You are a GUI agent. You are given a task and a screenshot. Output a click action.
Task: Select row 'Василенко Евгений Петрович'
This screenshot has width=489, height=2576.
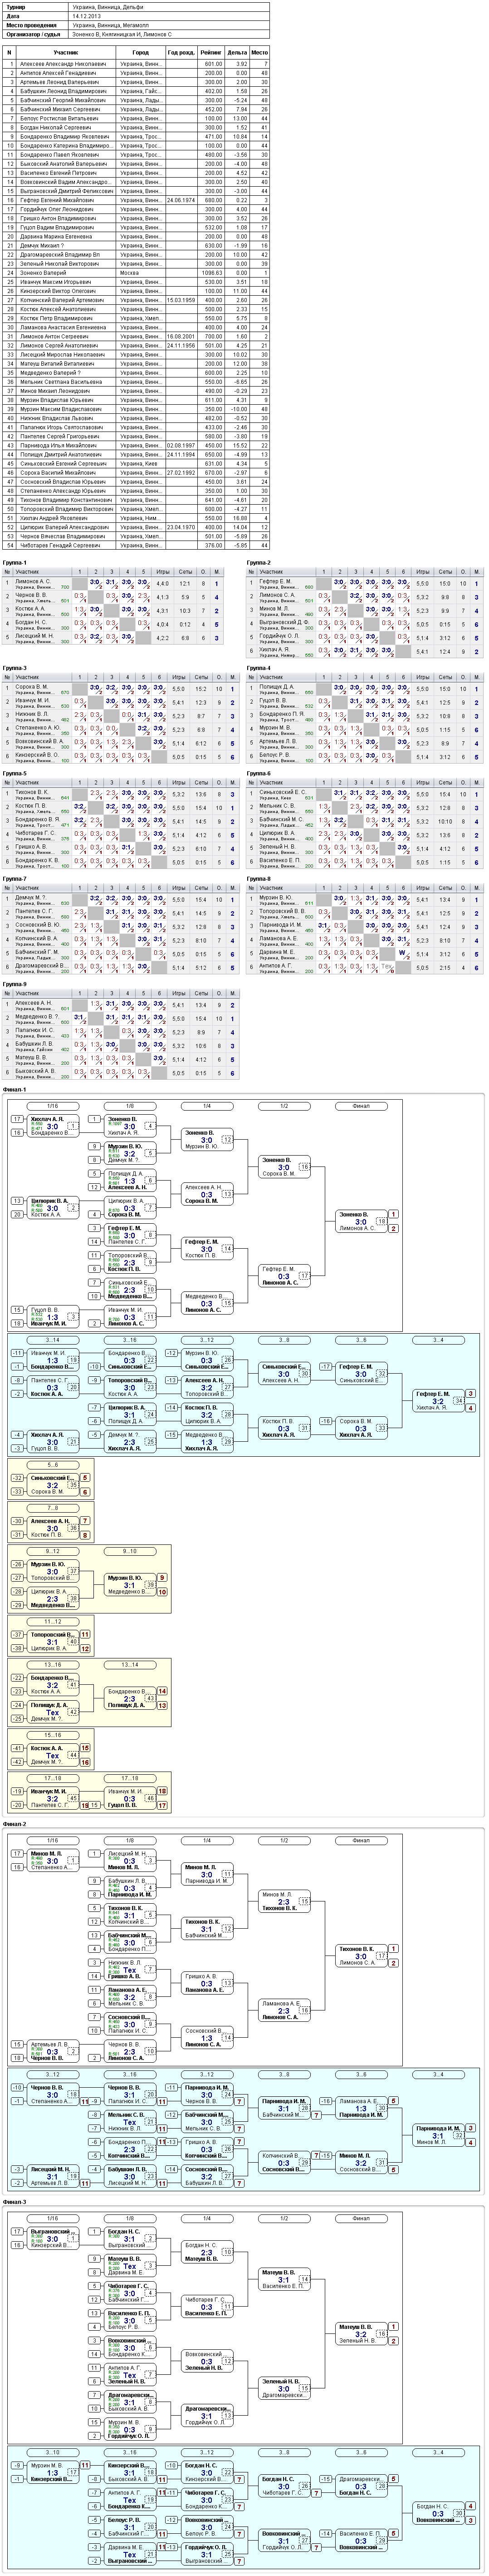coord(137,173)
